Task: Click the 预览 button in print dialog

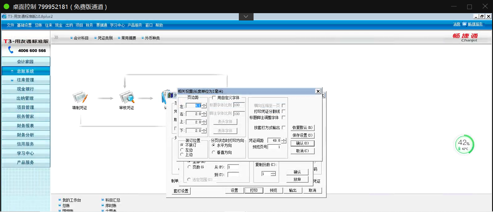Action: 274,190
